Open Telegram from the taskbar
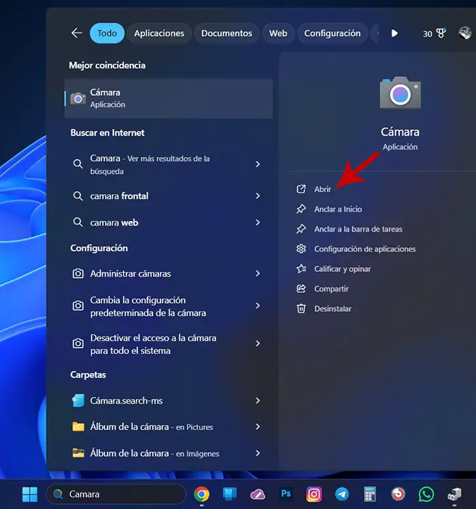476x509 pixels. pyautogui.click(x=342, y=494)
